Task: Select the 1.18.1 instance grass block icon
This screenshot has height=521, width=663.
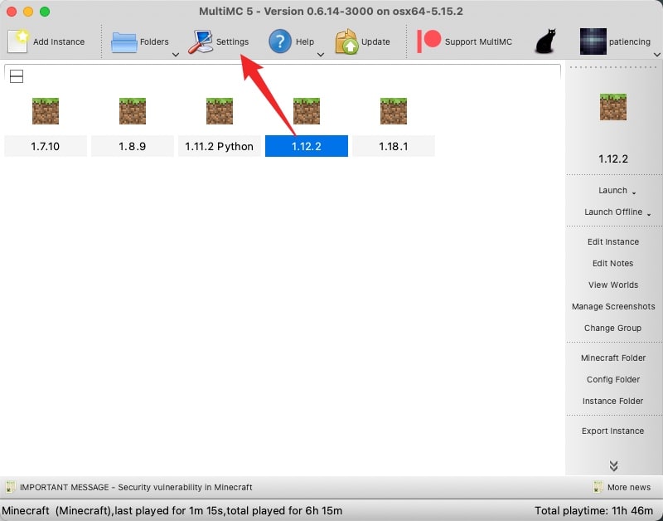Action: 394,111
